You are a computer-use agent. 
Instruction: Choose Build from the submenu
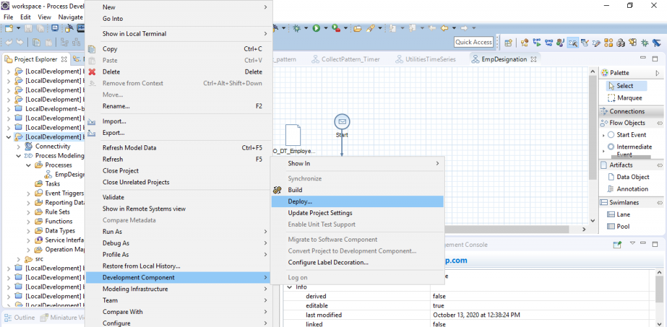tap(358, 190)
